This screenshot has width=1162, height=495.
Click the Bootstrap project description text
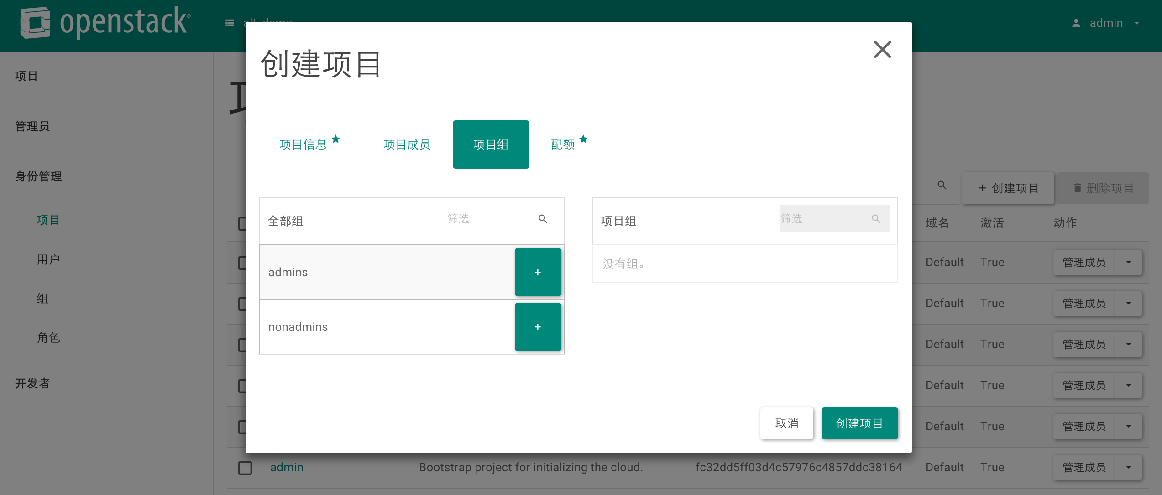[x=531, y=467]
